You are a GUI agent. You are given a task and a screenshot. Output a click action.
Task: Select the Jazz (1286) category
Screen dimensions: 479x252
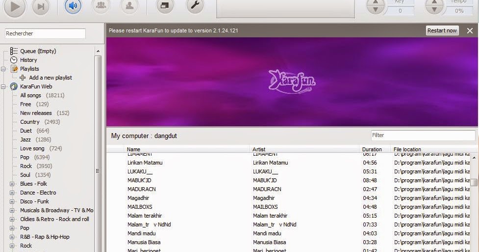pyautogui.click(x=35, y=140)
